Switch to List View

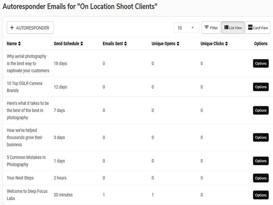[233, 28]
